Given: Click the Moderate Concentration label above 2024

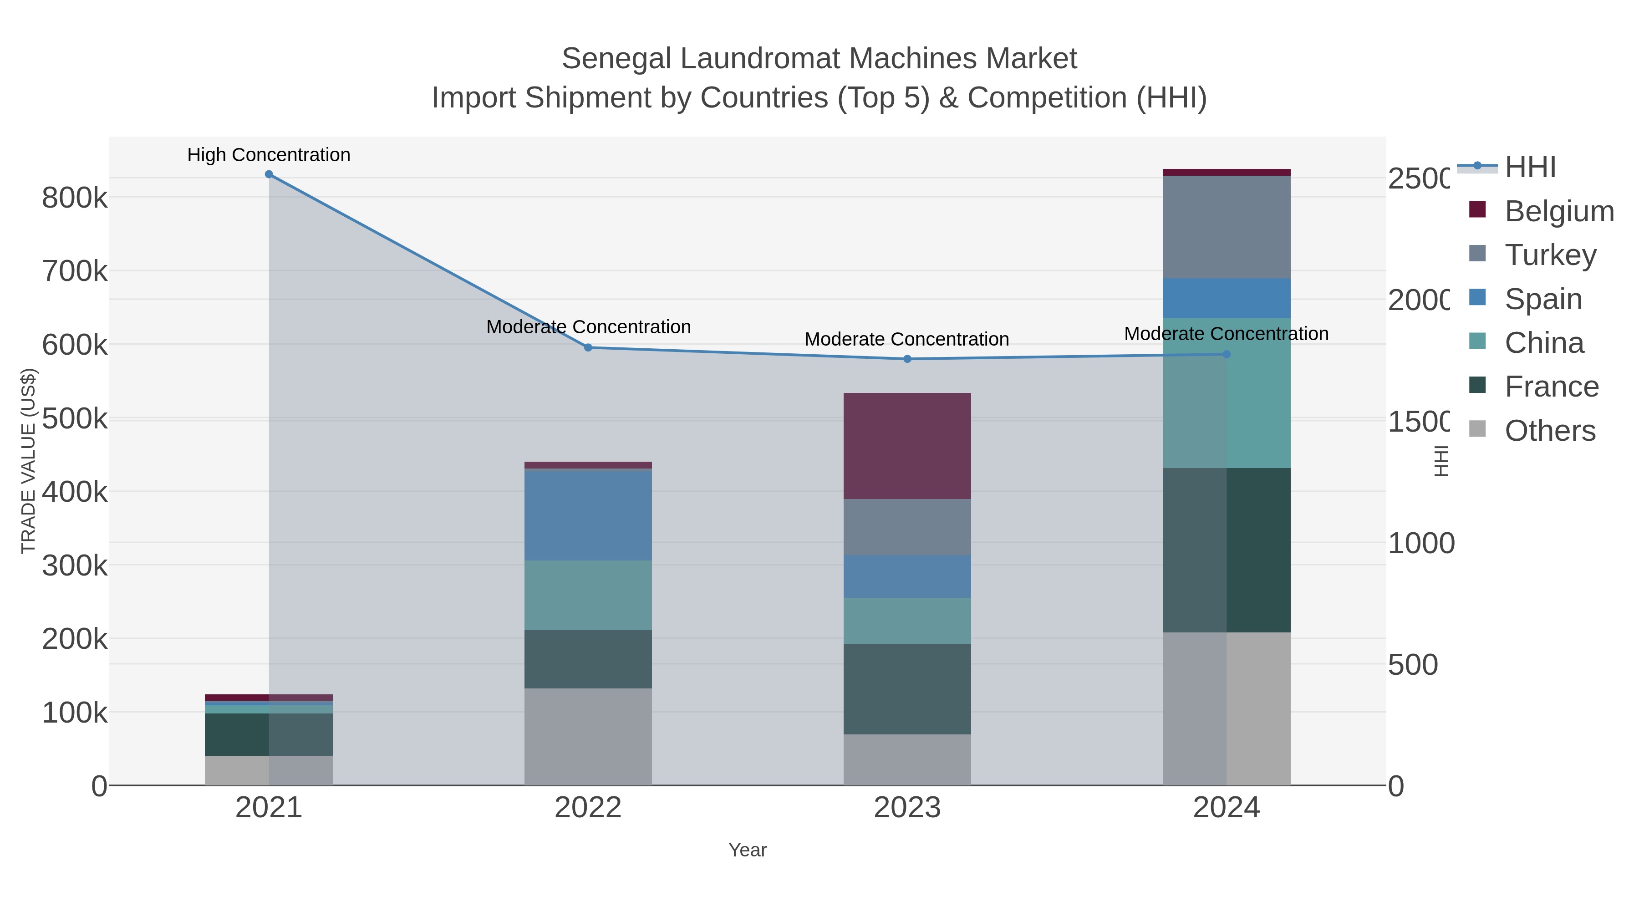Looking at the screenshot, I should tap(1226, 333).
